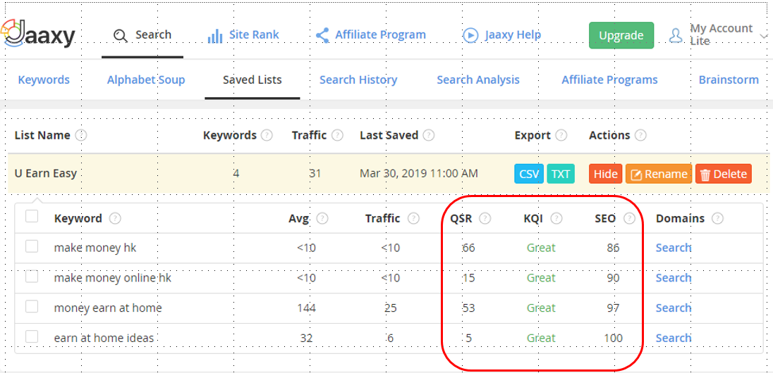773x373 pixels.
Task: Click the 'U Earn Easy' list name
Action: pyautogui.click(x=45, y=174)
